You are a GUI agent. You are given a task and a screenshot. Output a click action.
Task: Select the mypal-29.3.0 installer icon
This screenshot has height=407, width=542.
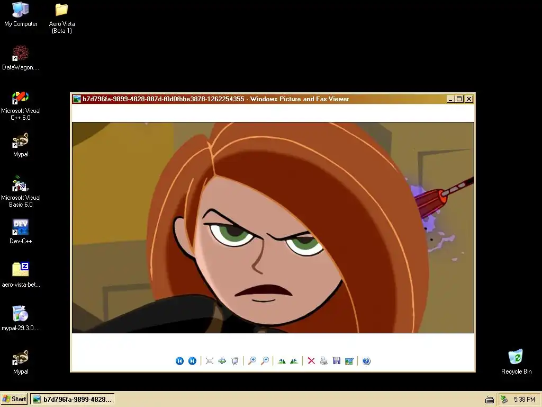click(21, 318)
